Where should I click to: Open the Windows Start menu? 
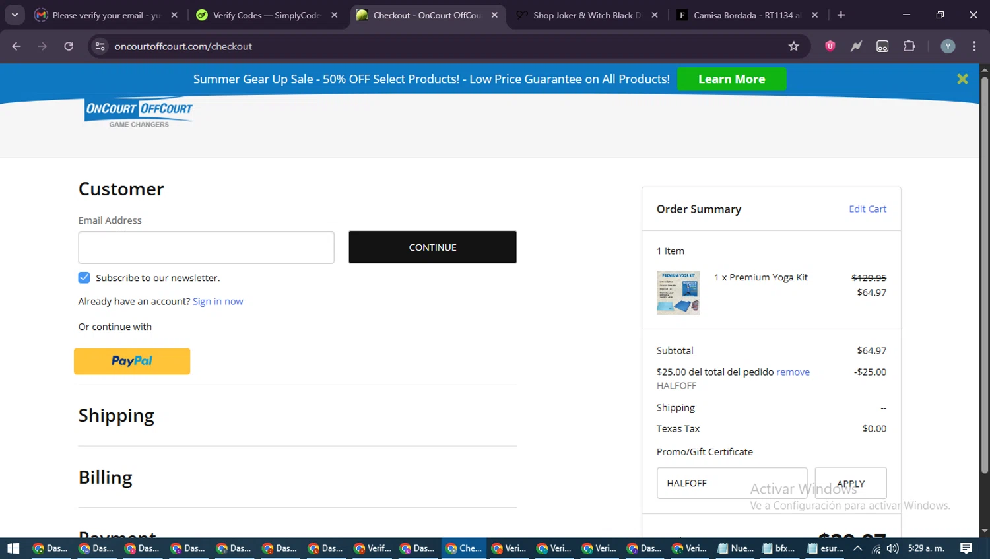[13, 548]
